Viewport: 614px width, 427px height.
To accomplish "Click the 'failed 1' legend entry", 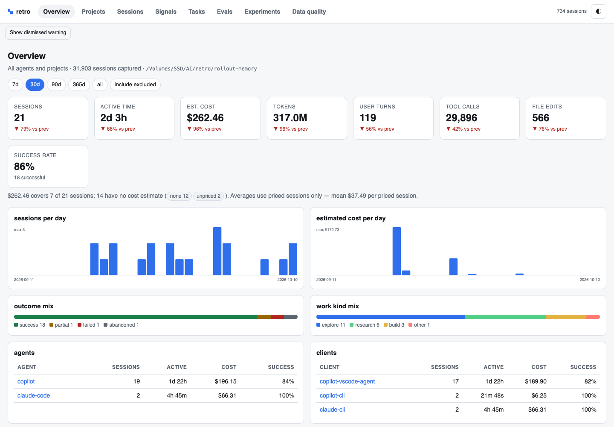I will pyautogui.click(x=88, y=325).
